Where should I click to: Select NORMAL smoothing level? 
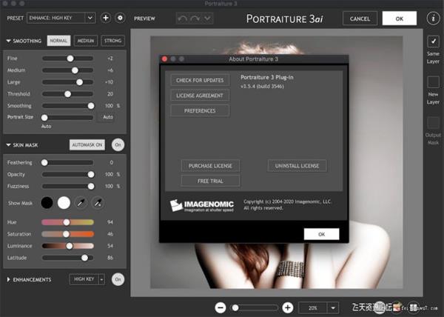click(58, 41)
